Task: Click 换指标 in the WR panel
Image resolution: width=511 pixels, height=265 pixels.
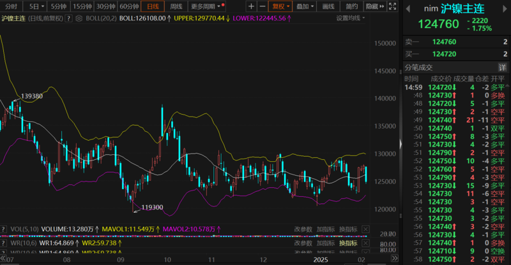Action: [348, 243]
